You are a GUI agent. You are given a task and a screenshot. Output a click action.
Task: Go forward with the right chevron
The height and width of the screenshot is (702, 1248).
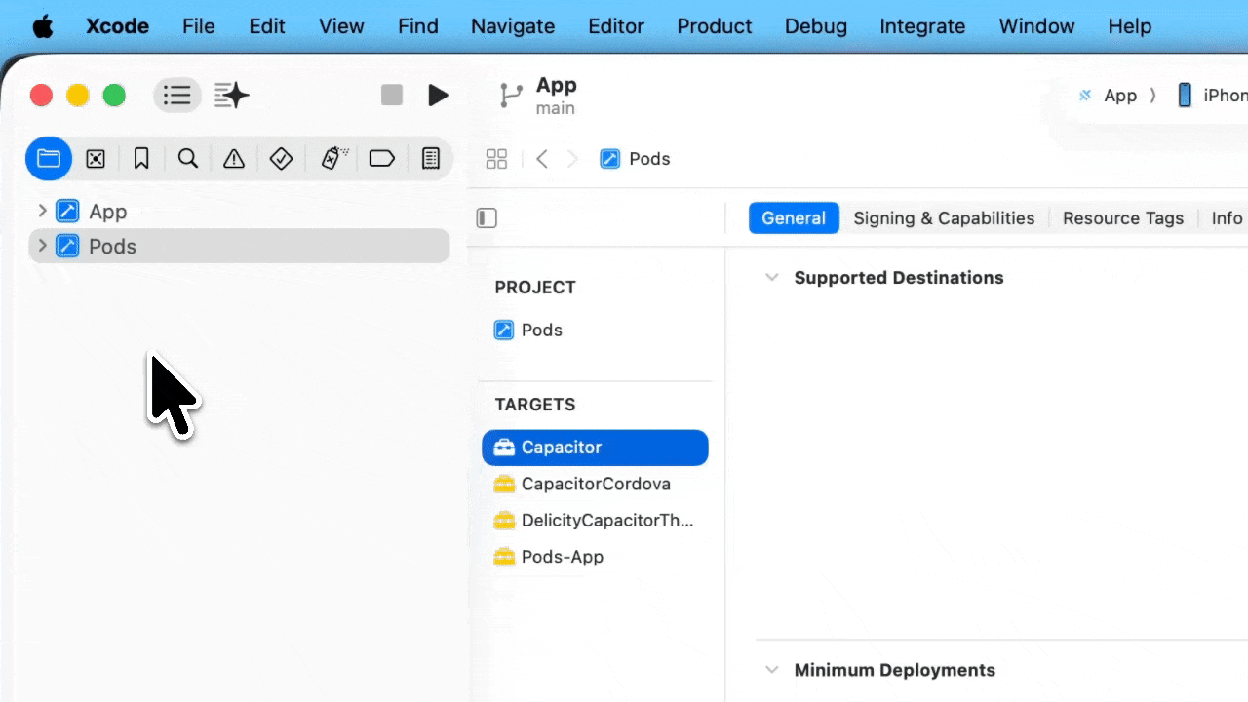[573, 159]
